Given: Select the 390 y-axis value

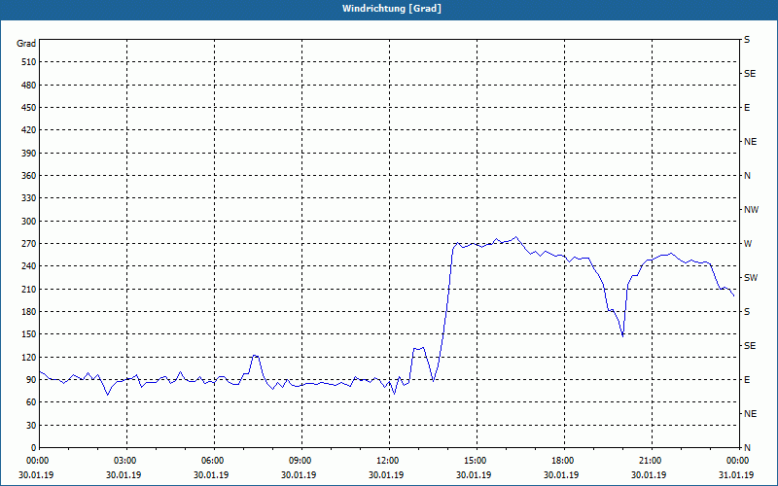Looking at the screenshot, I should click(x=29, y=154).
